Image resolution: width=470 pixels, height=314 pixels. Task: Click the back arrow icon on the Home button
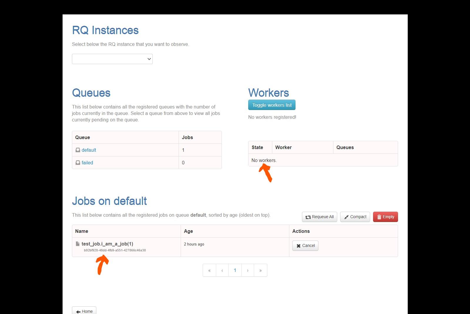point(78,311)
